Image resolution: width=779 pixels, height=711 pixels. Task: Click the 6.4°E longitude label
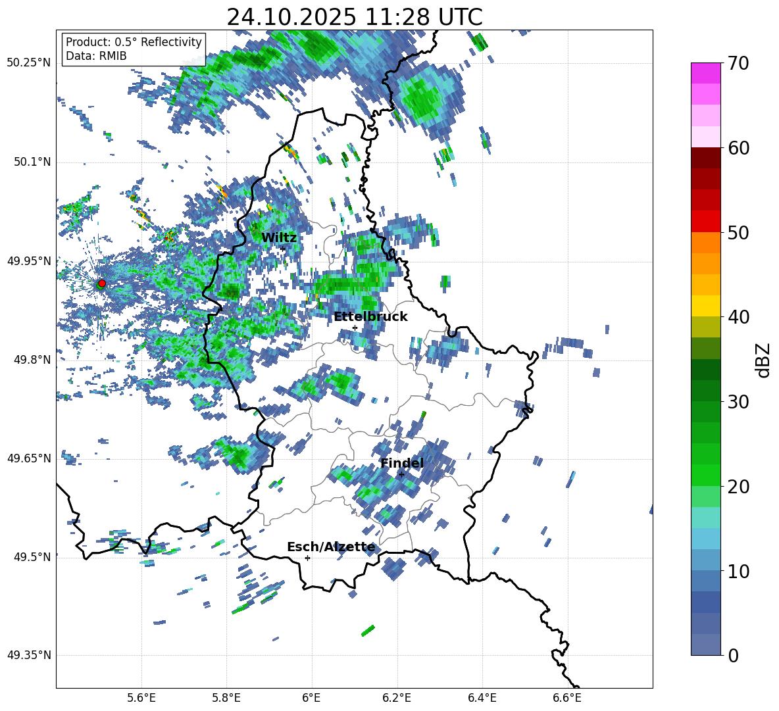pos(482,698)
